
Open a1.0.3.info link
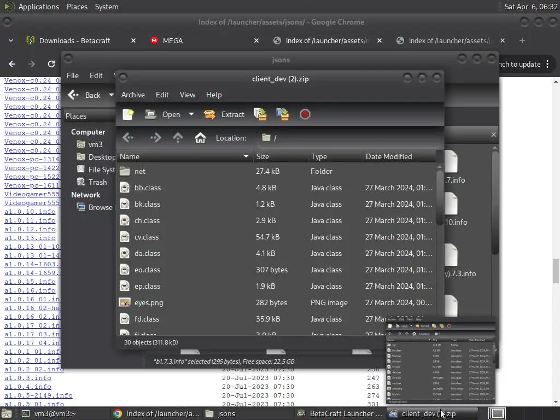coord(28,378)
